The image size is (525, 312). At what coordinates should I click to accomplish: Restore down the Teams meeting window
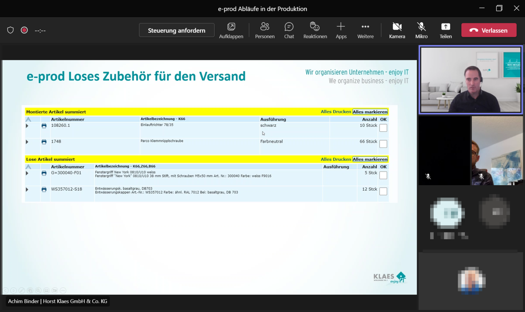(x=499, y=8)
